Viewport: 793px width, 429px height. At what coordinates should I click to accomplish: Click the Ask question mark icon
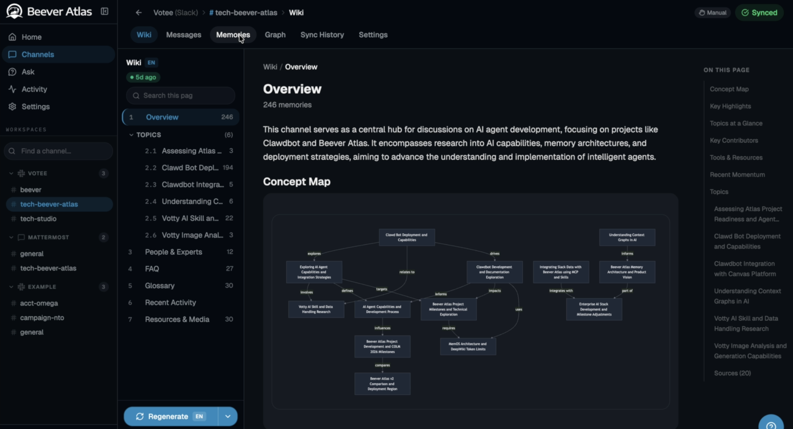coord(12,72)
